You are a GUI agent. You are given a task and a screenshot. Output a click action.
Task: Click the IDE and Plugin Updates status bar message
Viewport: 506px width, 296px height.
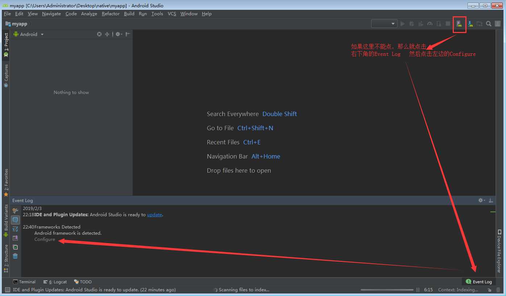(x=94, y=290)
